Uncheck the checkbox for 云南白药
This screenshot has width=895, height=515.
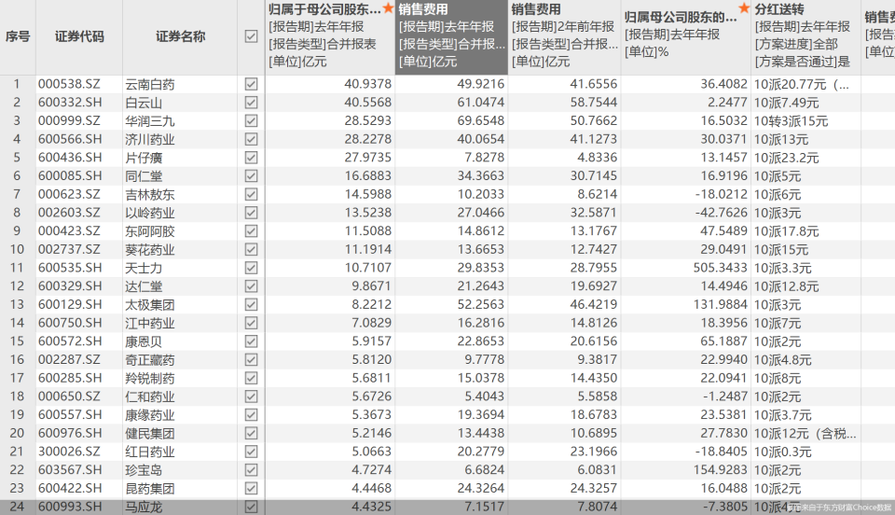click(251, 84)
